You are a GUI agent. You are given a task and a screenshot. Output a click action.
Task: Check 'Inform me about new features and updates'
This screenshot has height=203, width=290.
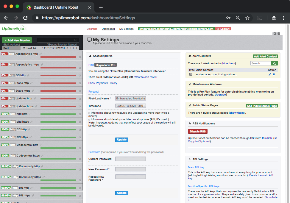coord(89,113)
